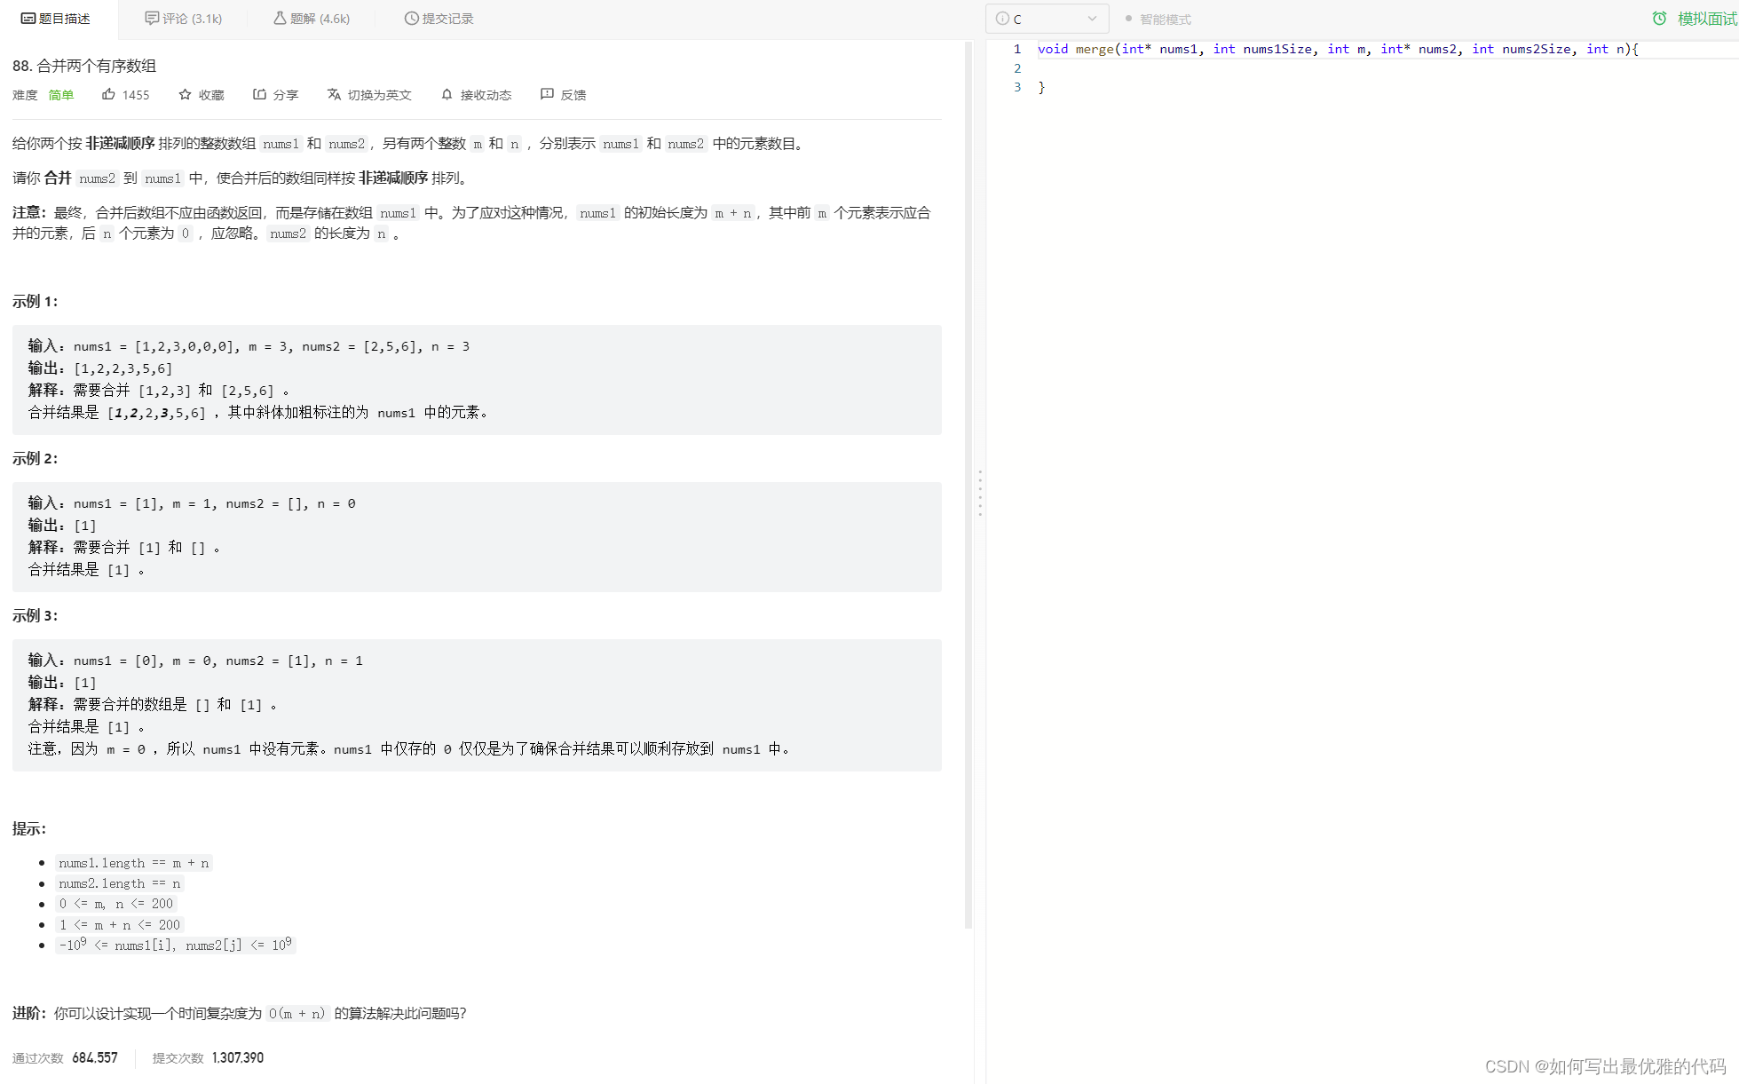Click the star icon to favorite
This screenshot has width=1739, height=1084.
point(185,94)
